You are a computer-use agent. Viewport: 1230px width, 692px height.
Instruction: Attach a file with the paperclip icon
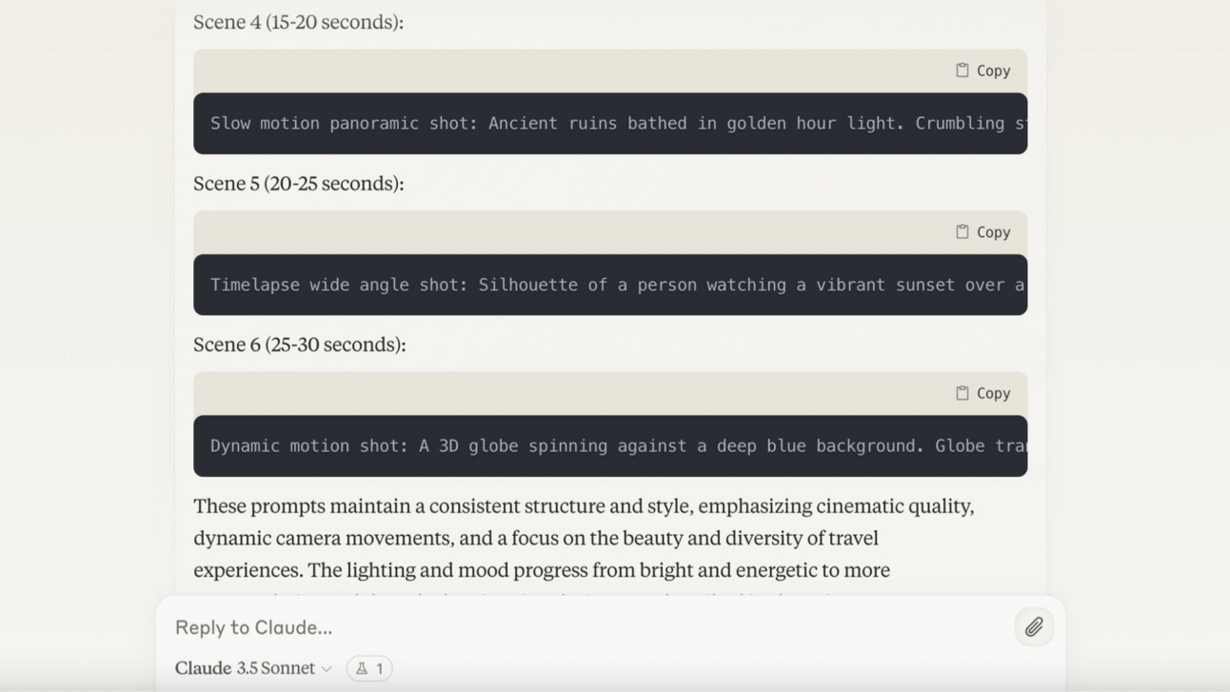(1034, 627)
